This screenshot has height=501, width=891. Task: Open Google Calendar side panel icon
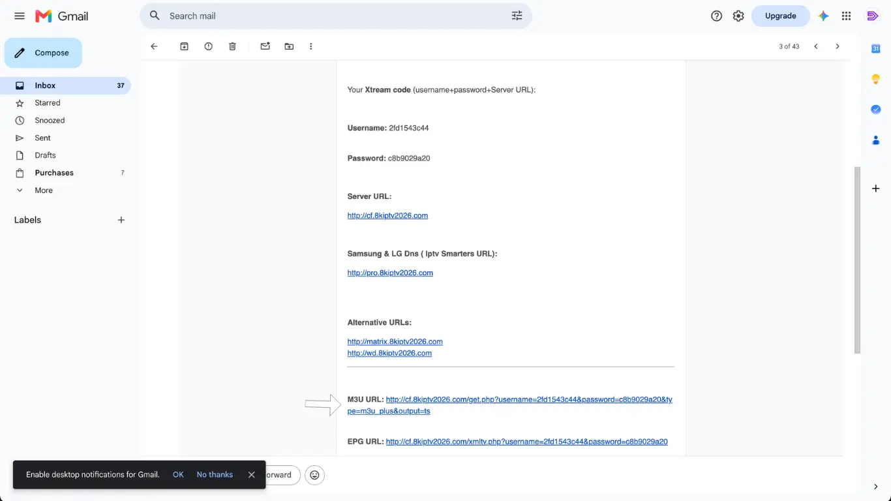(876, 49)
